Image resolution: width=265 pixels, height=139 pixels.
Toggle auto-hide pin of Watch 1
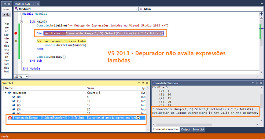click(143, 83)
